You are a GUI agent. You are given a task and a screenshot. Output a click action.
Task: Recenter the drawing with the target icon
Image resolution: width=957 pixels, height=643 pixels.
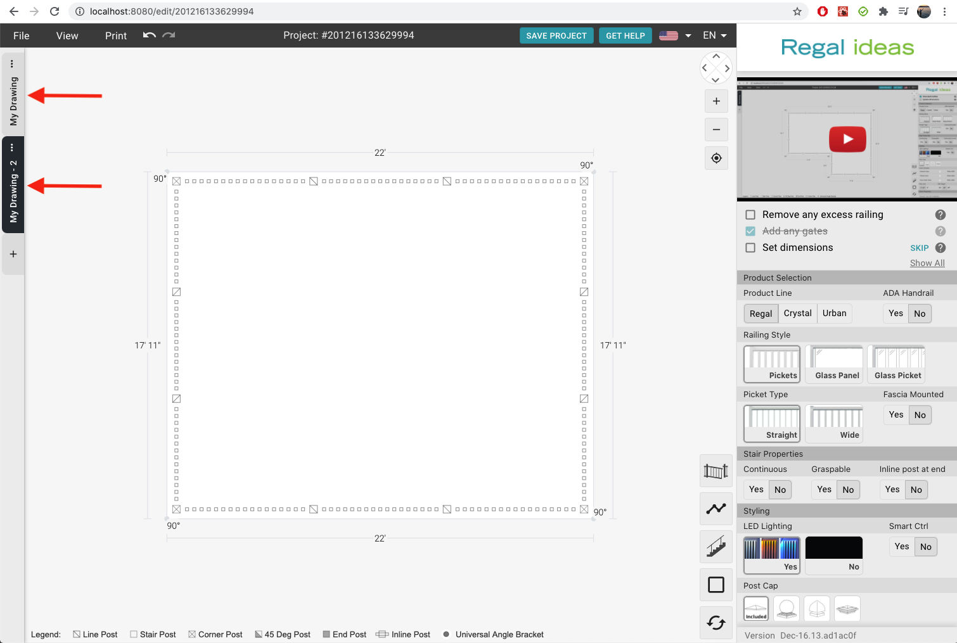(716, 158)
